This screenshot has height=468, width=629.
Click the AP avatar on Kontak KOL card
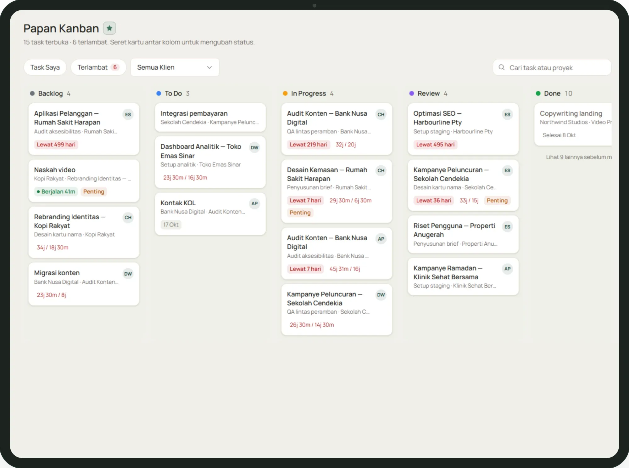click(x=254, y=204)
